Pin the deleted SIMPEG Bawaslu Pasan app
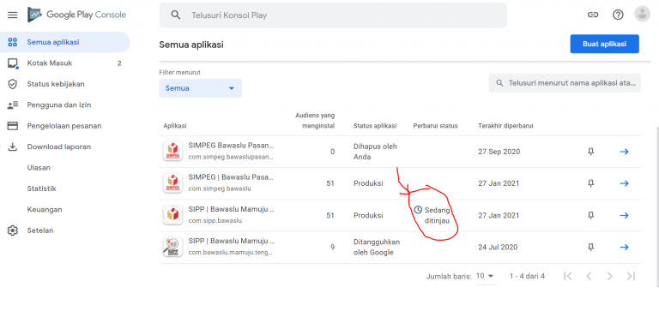Viewport: 659px width, 311px height. 591,152
